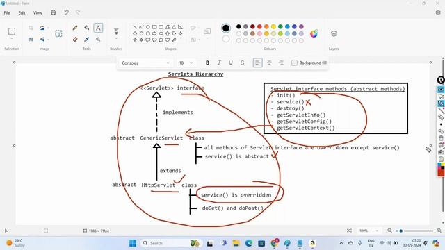The width and height of the screenshot is (445, 250).
Task: Click the Rotate image icon
Action: point(42,28)
